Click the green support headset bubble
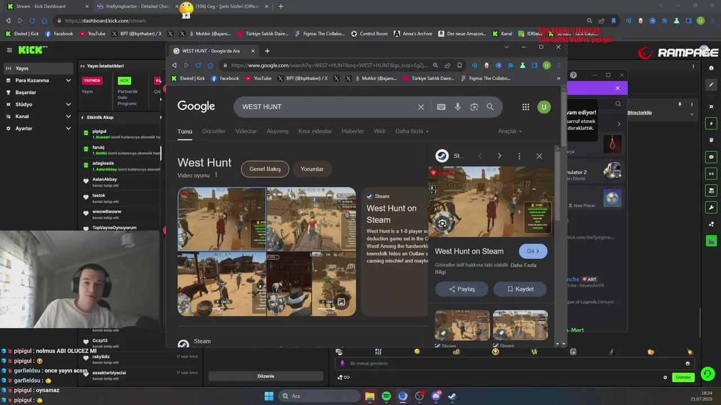 [x=707, y=373]
